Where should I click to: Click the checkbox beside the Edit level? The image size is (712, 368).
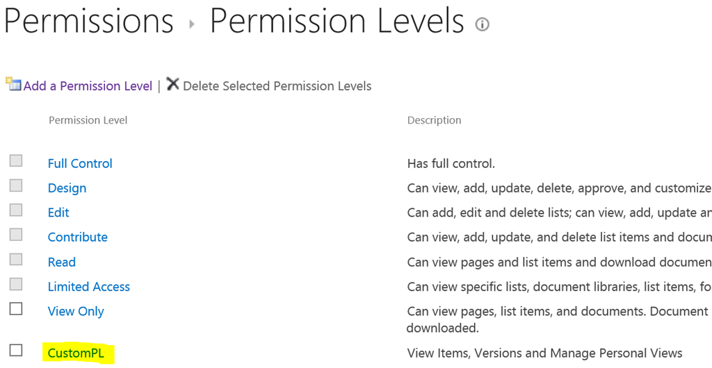(16, 210)
